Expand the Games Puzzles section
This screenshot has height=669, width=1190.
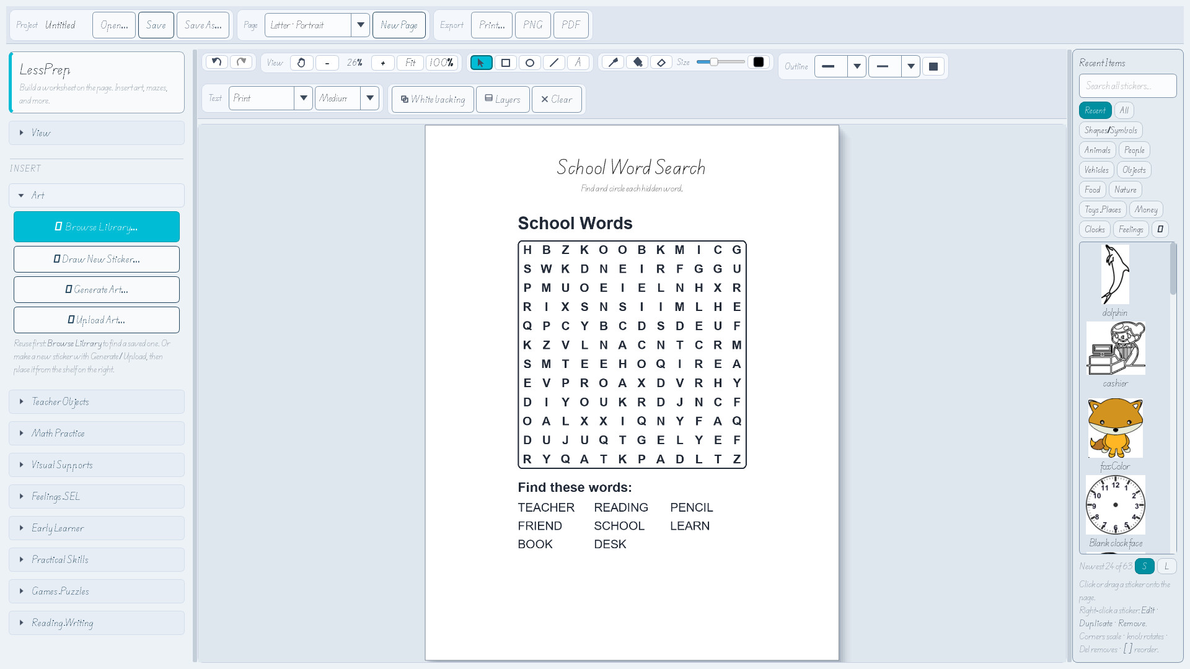(97, 592)
